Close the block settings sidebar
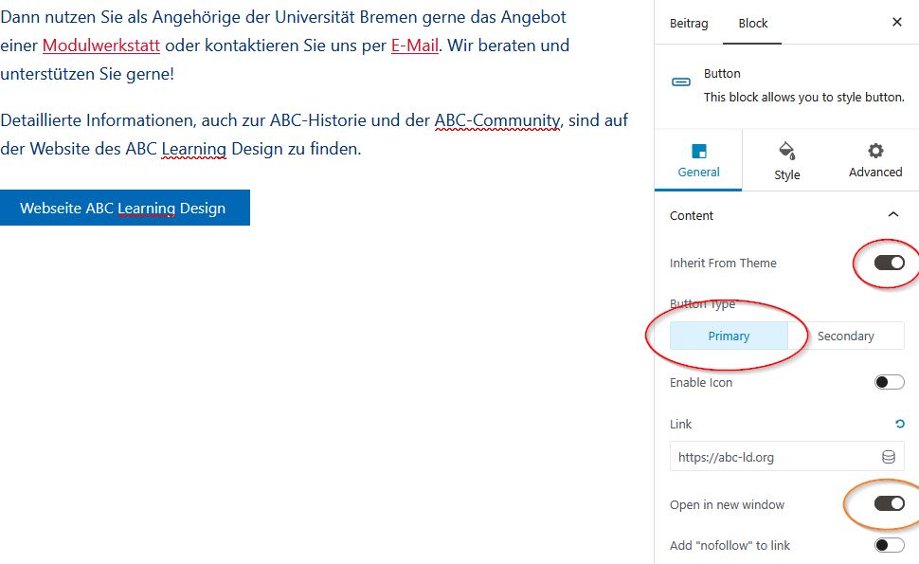This screenshot has height=564, width=919. coord(896,23)
